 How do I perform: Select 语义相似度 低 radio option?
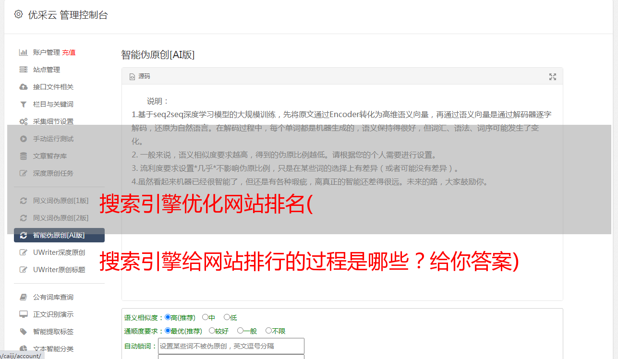point(227,317)
